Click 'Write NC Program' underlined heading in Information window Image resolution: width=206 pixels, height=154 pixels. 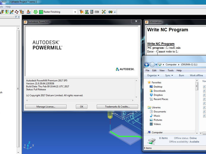pyautogui.click(x=161, y=44)
